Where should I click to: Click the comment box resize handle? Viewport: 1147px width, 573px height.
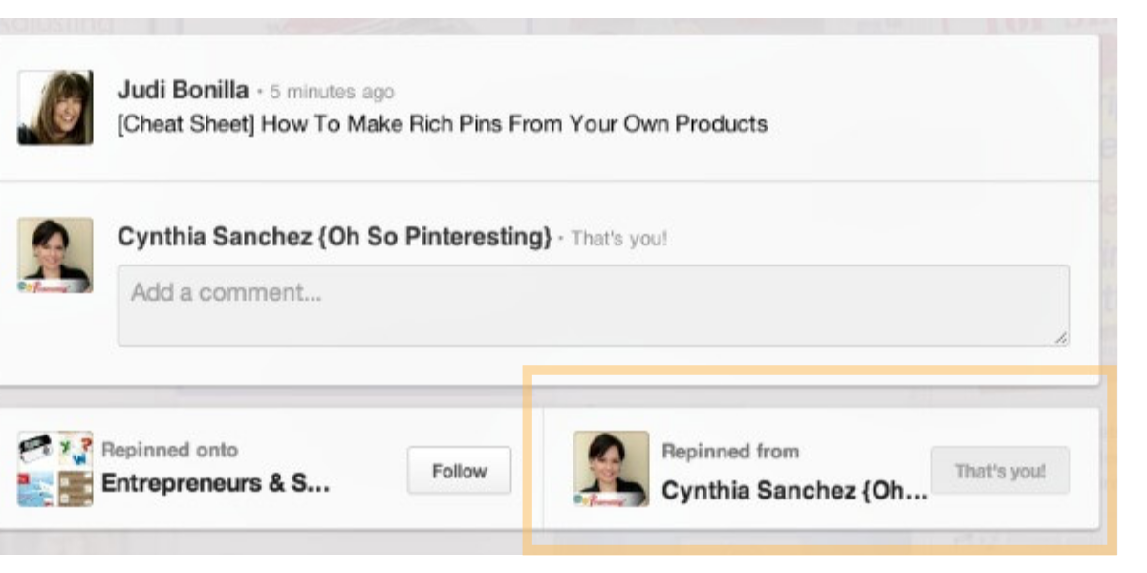1062,337
